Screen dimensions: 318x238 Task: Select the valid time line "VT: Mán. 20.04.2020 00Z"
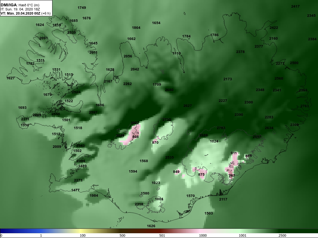tap(20, 14)
